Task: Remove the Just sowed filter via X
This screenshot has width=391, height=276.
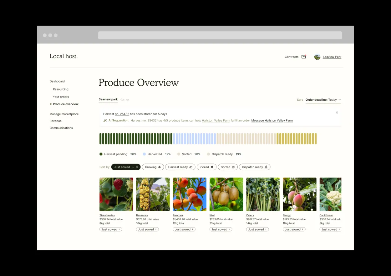Action: point(137,167)
